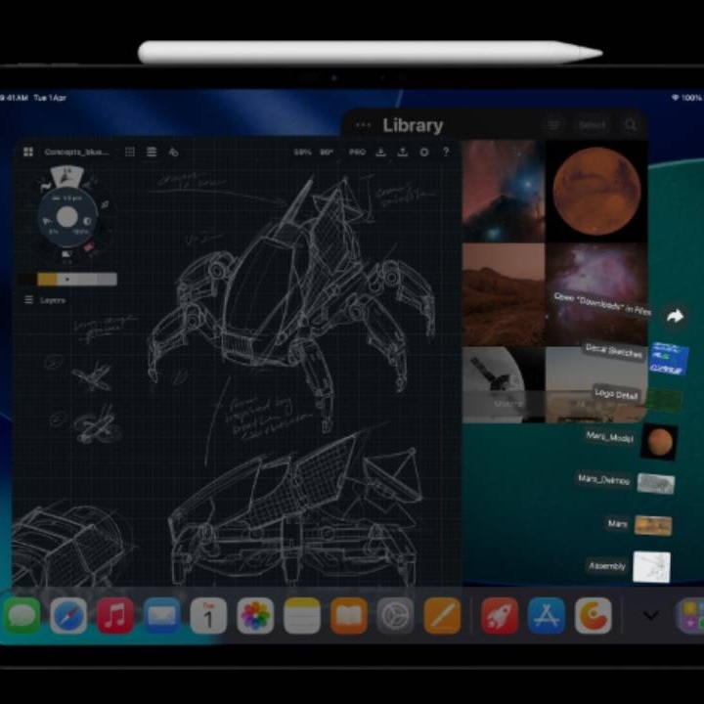Click the share arrow icon in the stack
Image resolution: width=704 pixels, height=704 pixels.
point(674,316)
